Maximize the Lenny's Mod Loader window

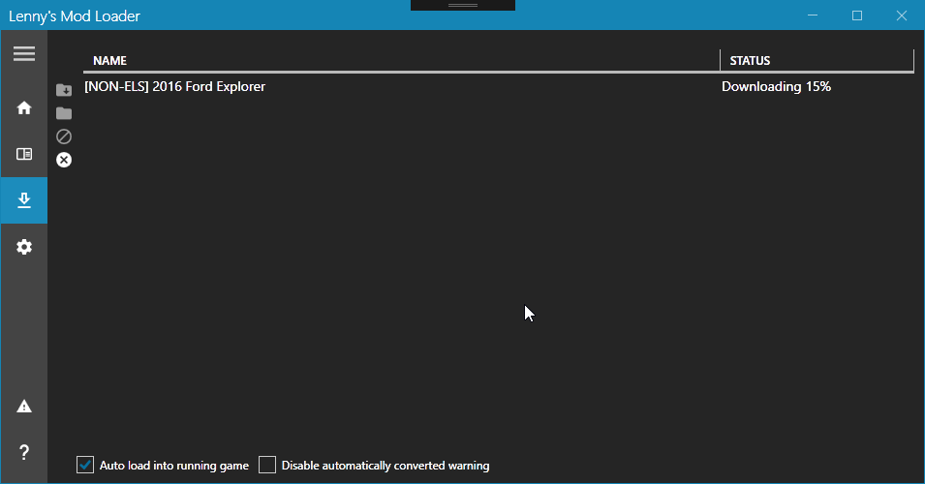pos(857,15)
